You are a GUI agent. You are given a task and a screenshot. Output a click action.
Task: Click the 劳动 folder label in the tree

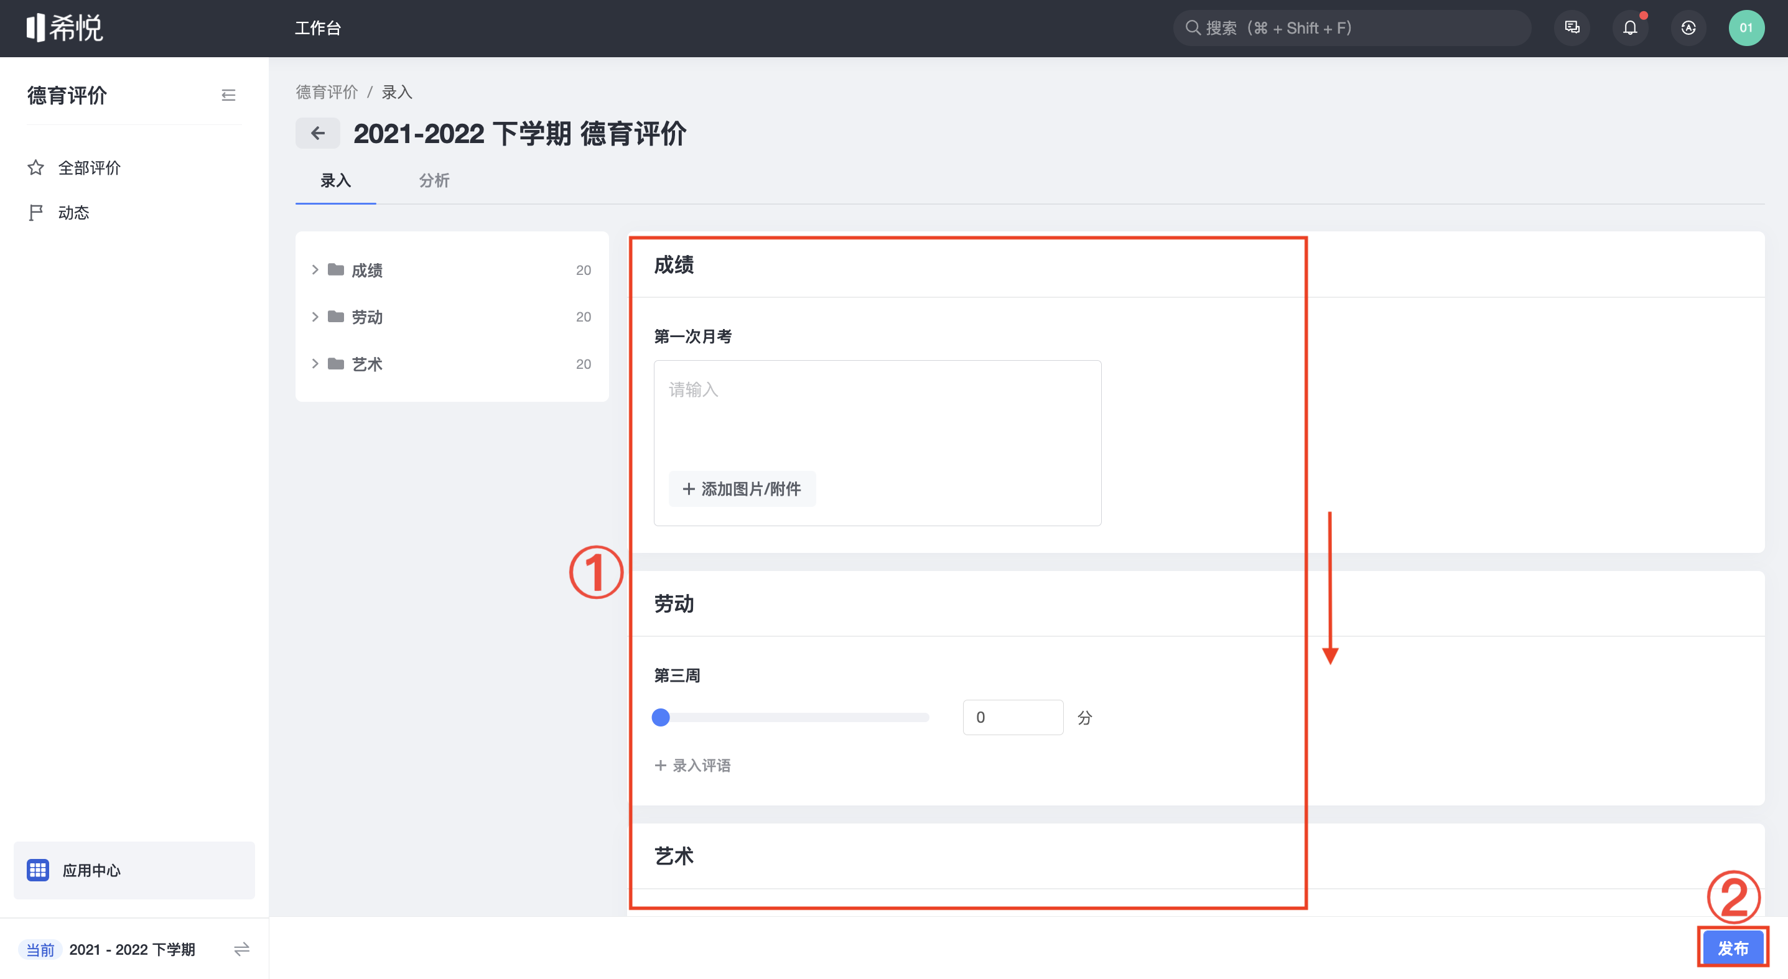(367, 317)
